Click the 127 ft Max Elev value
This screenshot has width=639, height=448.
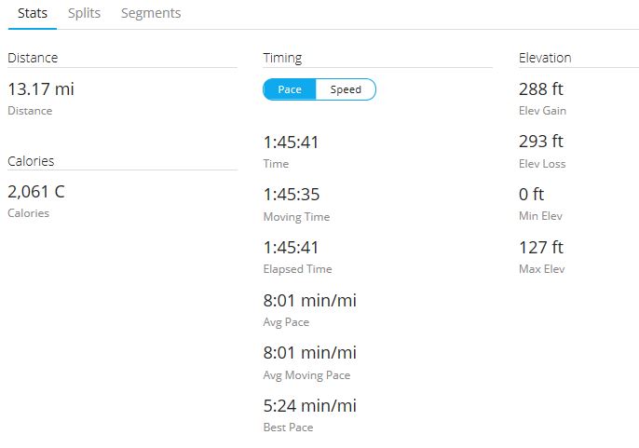click(x=541, y=247)
